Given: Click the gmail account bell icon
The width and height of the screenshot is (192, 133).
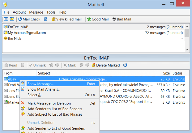Looking at the screenshot, I should (x=6, y=32).
